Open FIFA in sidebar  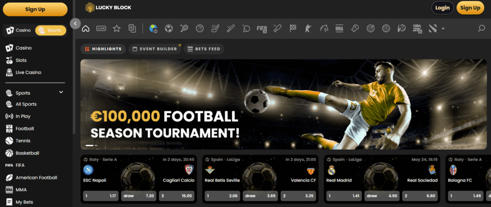tap(15, 165)
